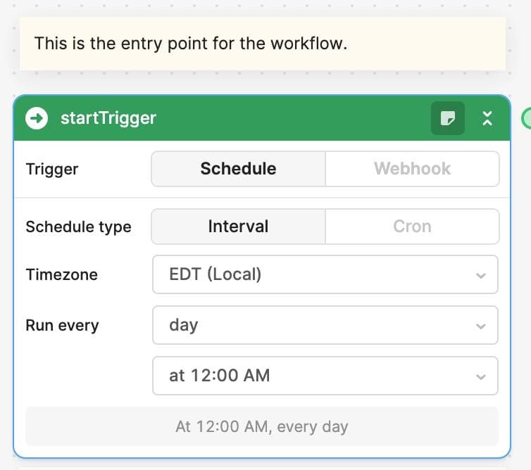Viewport: 531px width, 470px height.
Task: Click the chevron on the 12:00 AM field
Action: click(x=481, y=376)
